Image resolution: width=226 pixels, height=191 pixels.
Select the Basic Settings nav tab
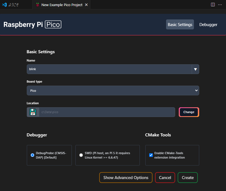[180, 24]
